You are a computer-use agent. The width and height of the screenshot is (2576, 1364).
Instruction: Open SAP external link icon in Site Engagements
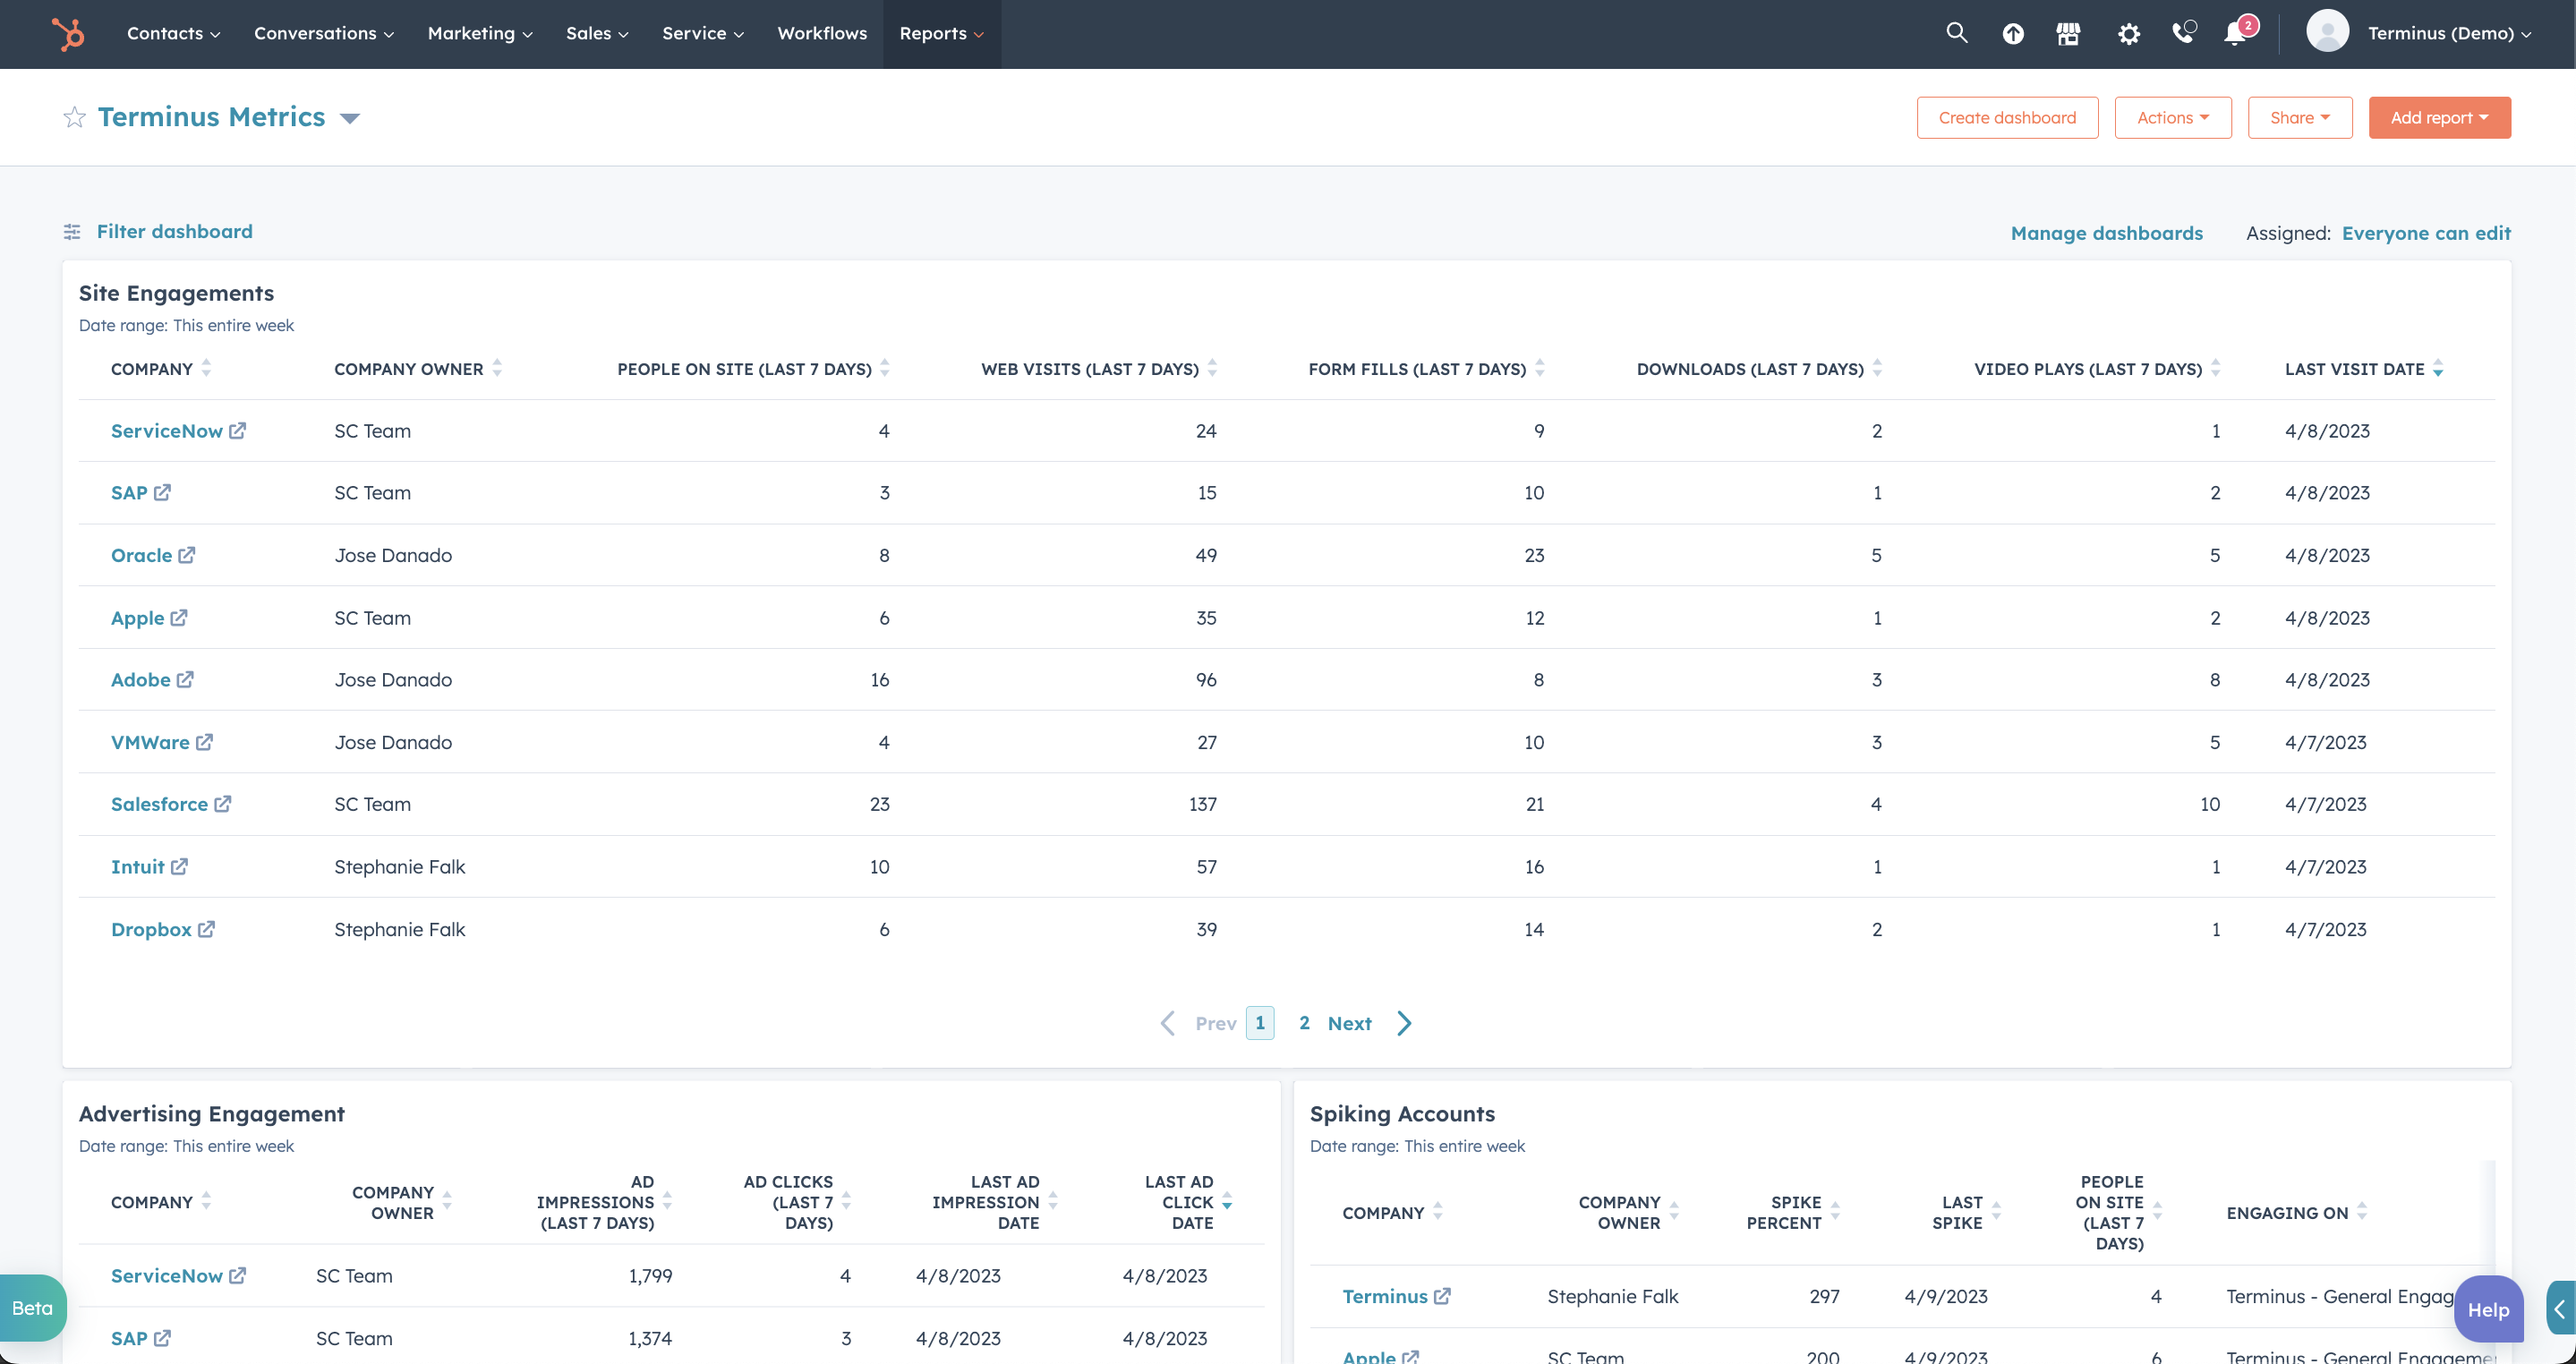pos(162,492)
